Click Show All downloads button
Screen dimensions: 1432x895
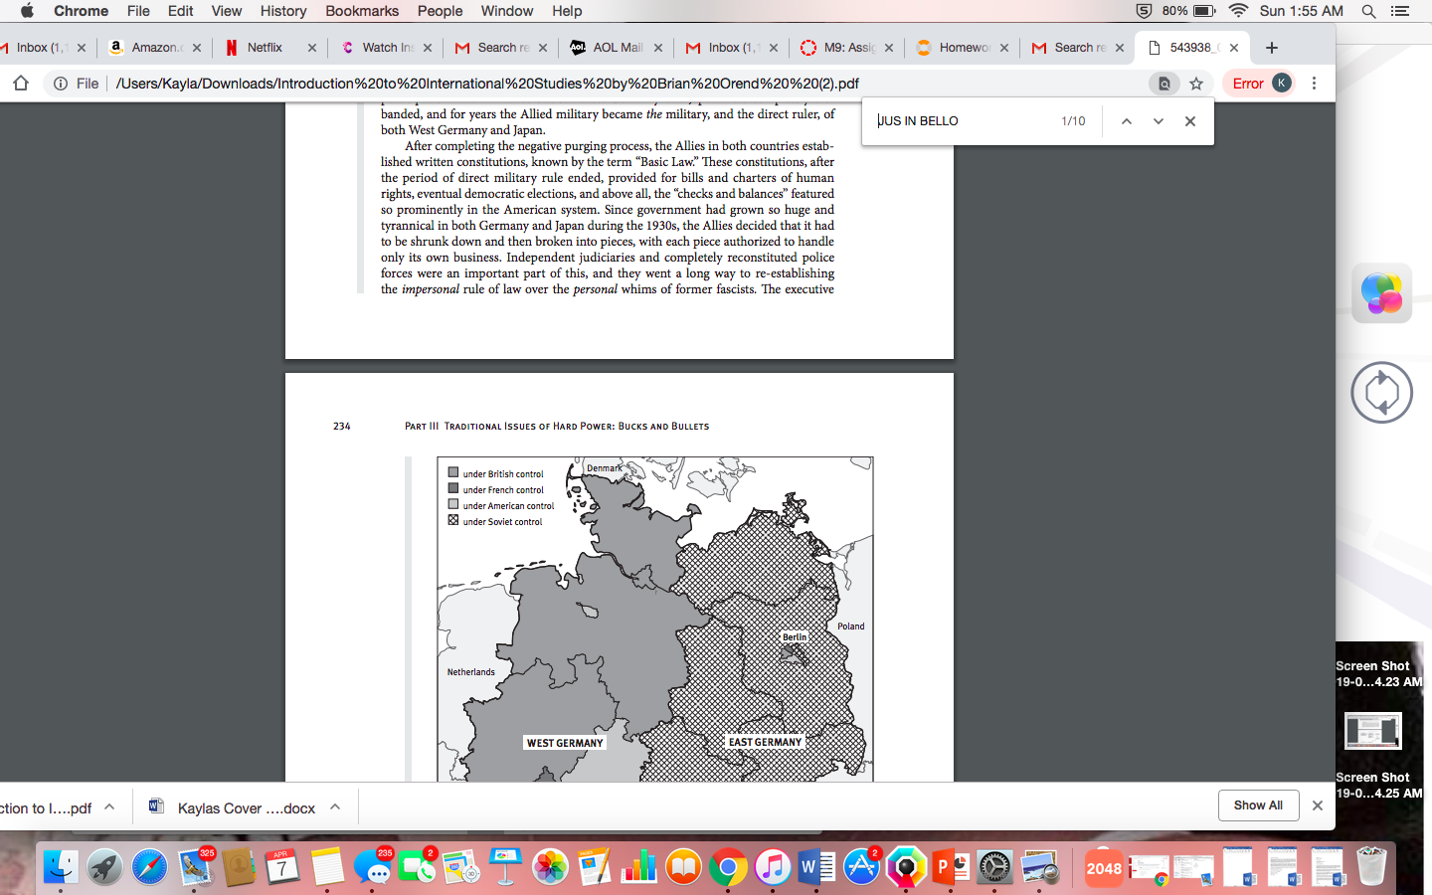click(1258, 805)
